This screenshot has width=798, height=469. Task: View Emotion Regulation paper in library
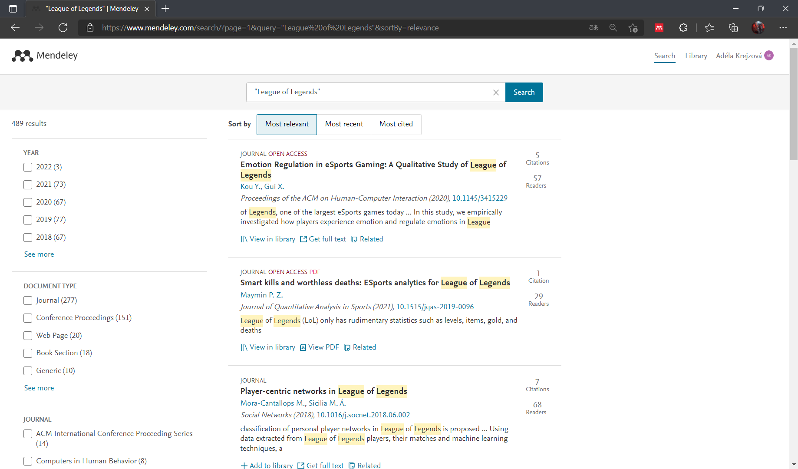[268, 239]
